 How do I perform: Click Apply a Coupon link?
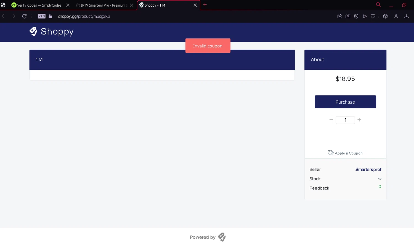click(345, 153)
